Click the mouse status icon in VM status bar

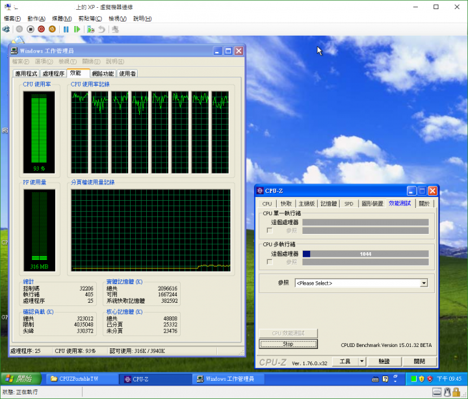coord(447,392)
